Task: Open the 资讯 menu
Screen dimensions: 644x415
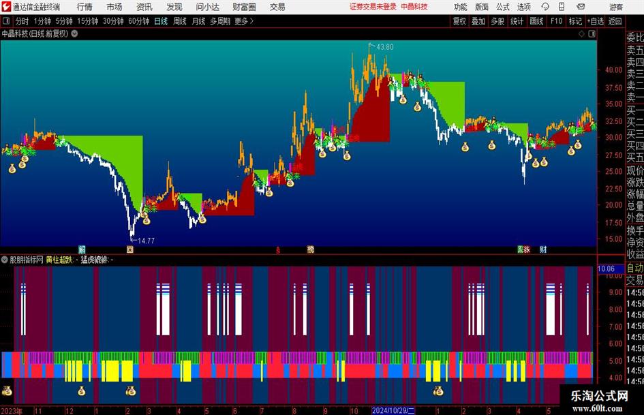Action: pos(144,7)
